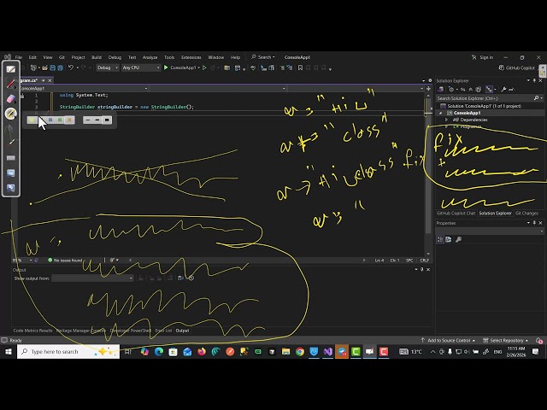The height and width of the screenshot is (410, 547).
Task: Click Add to Source Control button
Action: click(448, 340)
